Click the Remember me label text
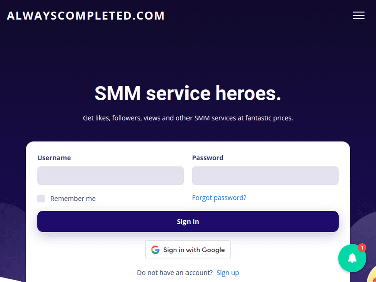The height and width of the screenshot is (282, 376). tap(73, 199)
